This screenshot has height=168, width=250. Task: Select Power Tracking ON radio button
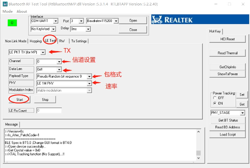[215, 103]
